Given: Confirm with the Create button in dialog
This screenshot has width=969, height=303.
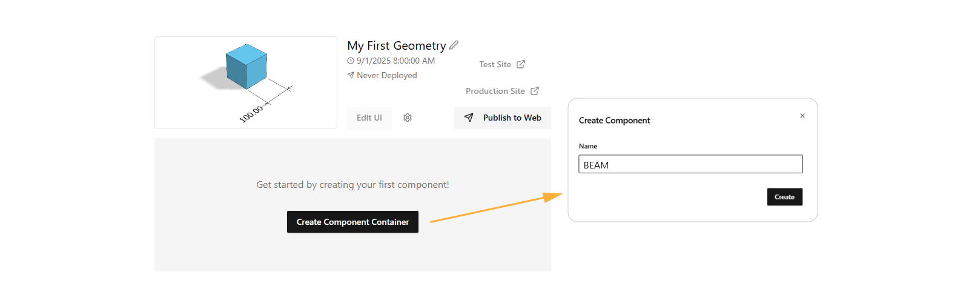Looking at the screenshot, I should click(785, 197).
